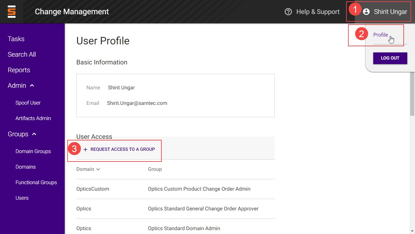The image size is (415, 234).
Task: Collapse the Admin menu chevron
Action: tap(32, 85)
